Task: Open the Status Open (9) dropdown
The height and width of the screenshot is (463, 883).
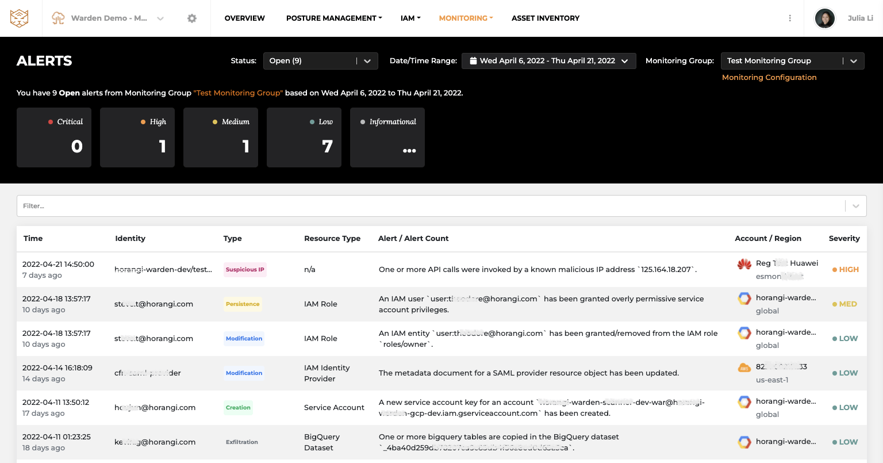Action: pyautogui.click(x=321, y=61)
